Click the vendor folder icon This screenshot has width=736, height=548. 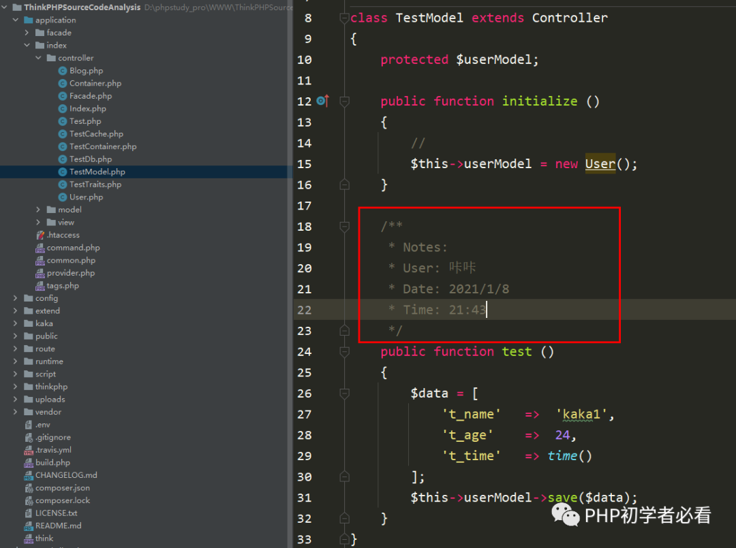(29, 412)
